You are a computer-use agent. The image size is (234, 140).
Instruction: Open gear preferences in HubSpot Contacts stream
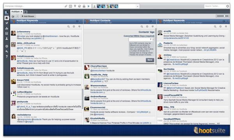(x=147, y=26)
